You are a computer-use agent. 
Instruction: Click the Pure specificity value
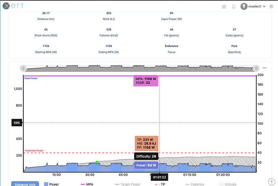pyautogui.click(x=234, y=46)
